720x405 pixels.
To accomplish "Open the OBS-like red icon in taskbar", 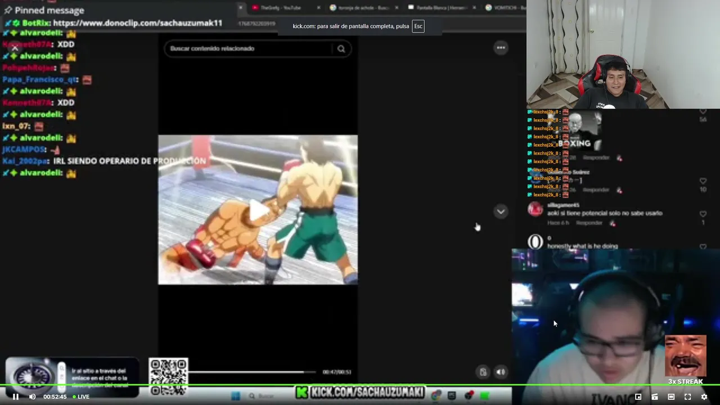I will click(x=468, y=396).
